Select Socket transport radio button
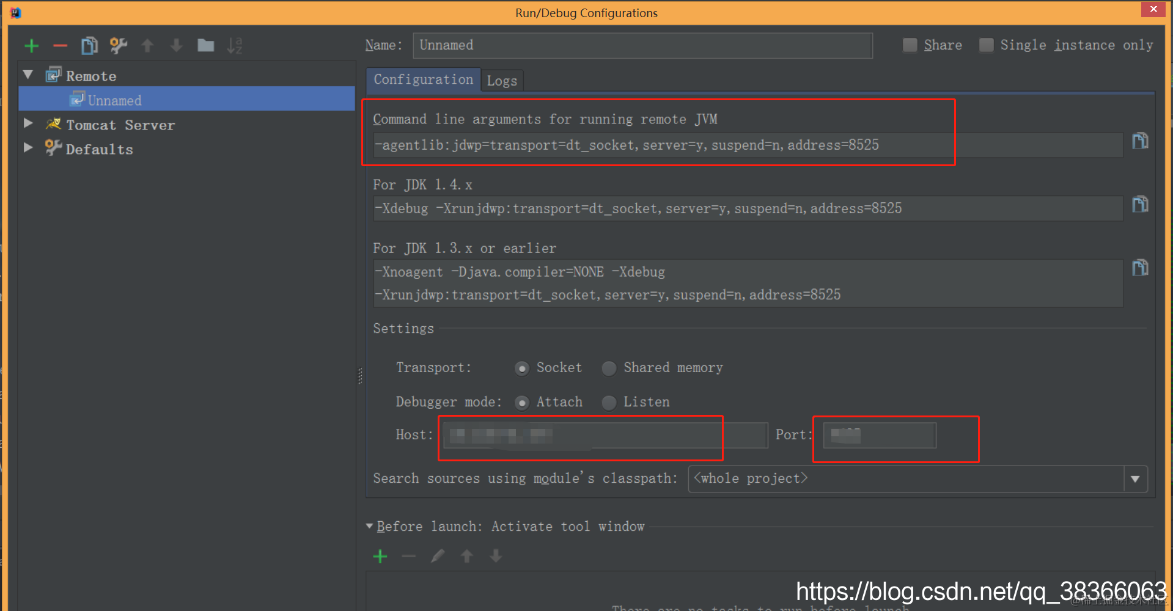This screenshot has width=1173, height=611. pyautogui.click(x=521, y=368)
